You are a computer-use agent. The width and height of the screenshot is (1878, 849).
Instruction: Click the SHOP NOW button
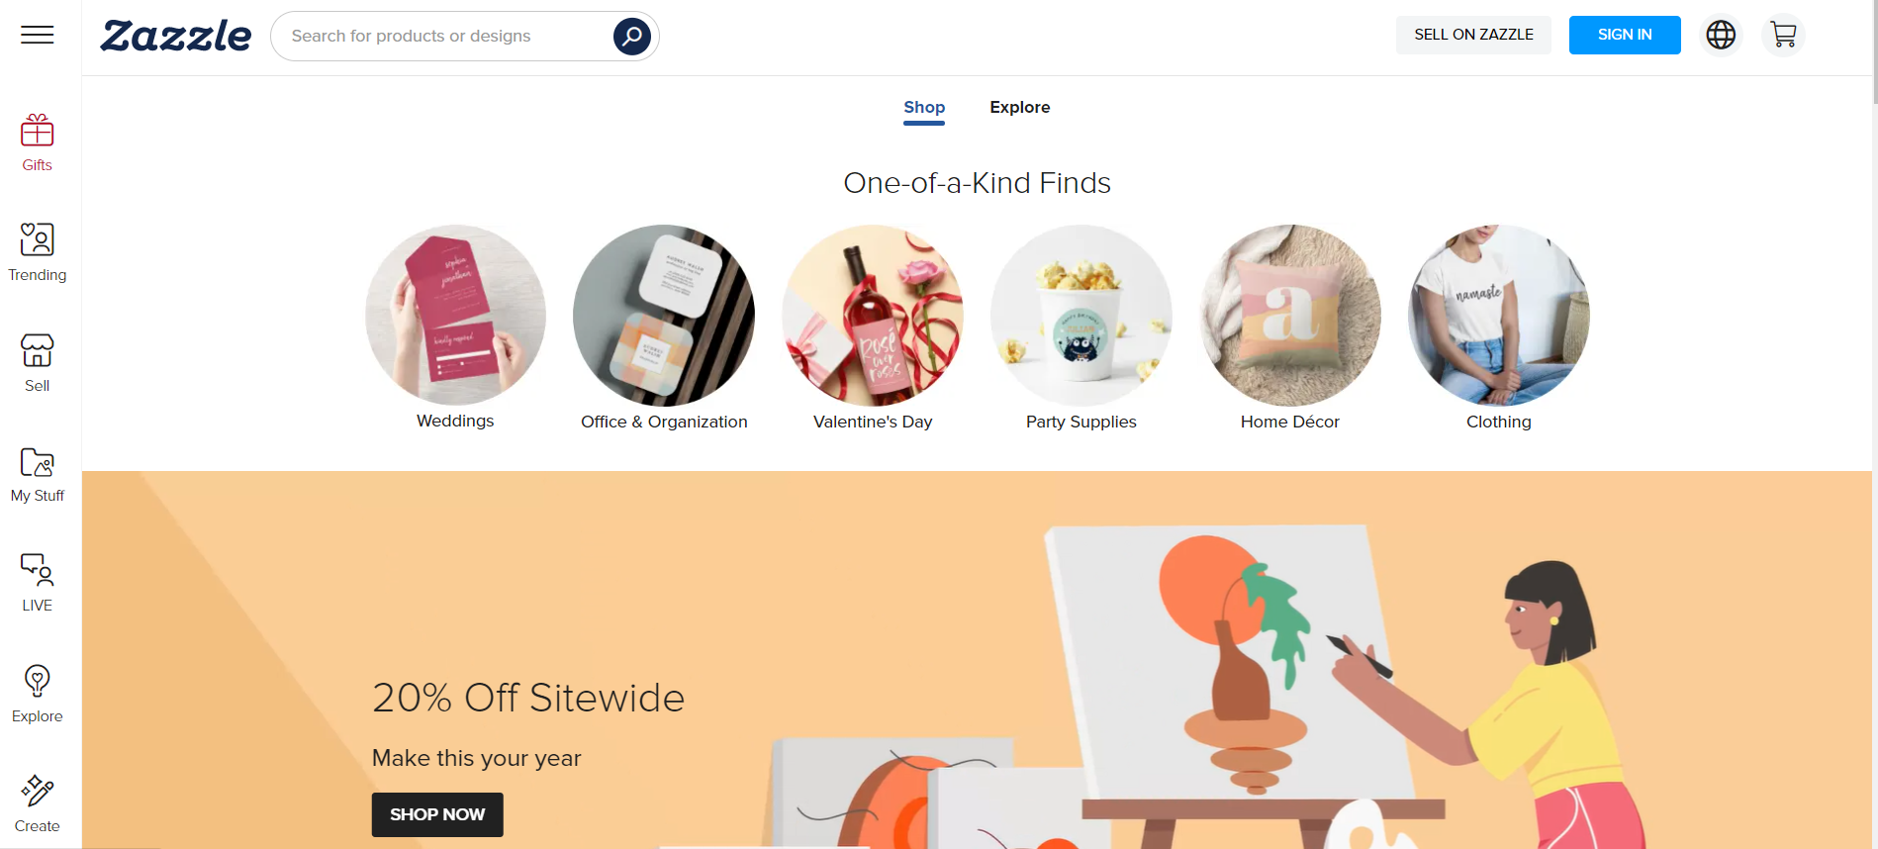point(437,814)
